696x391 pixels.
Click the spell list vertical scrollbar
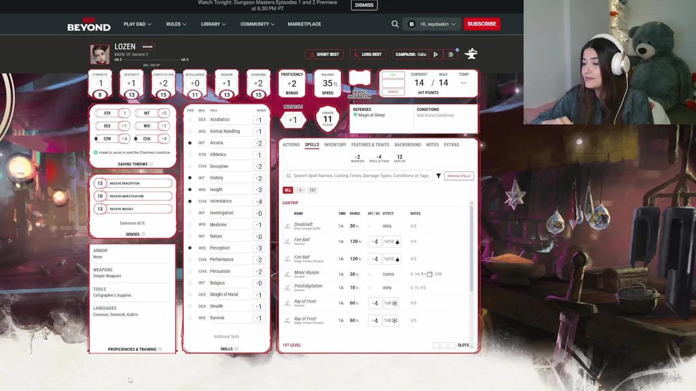click(x=471, y=249)
